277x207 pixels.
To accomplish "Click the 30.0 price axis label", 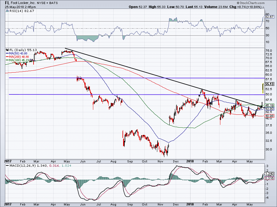I will [269, 149].
